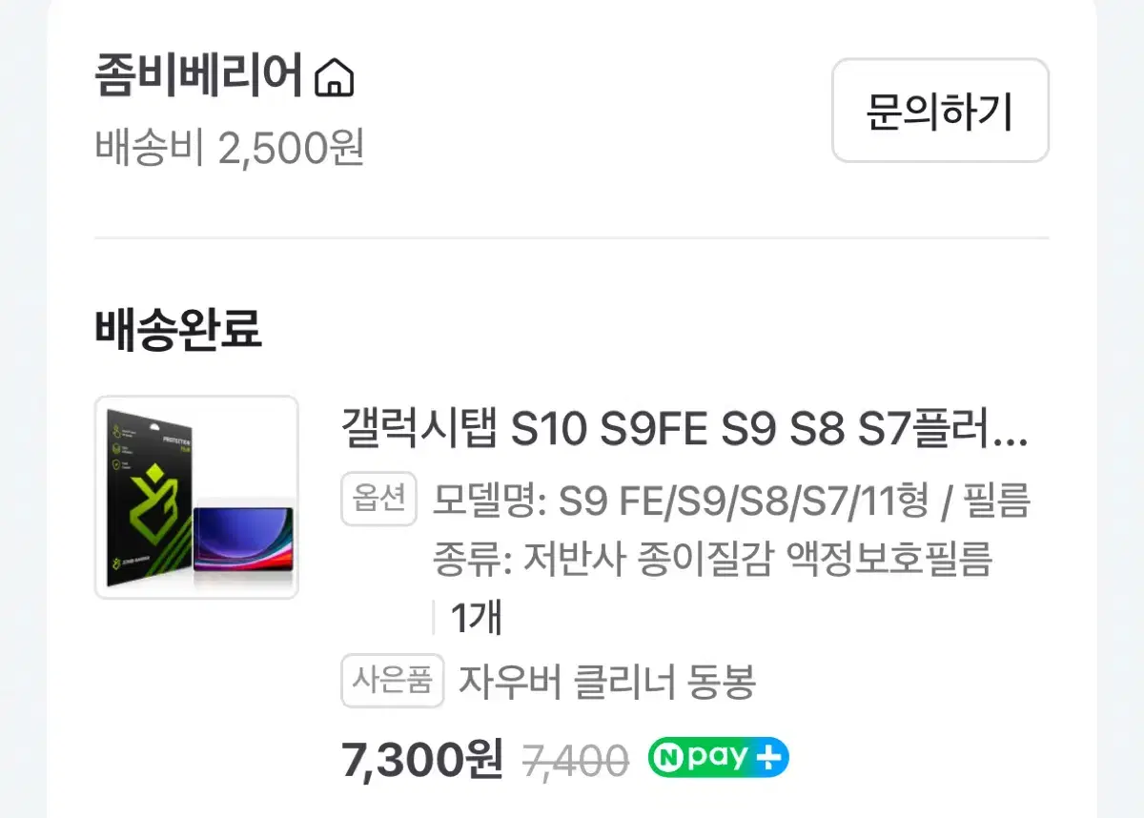Select the 옵션 label badge
1144x818 pixels.
pos(379,500)
